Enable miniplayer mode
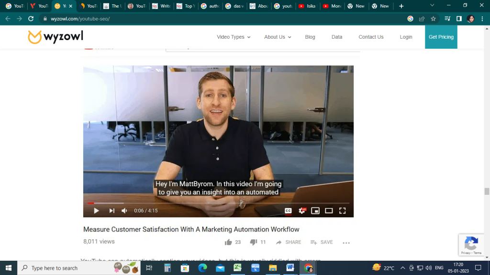This screenshot has height=275, width=490. click(x=315, y=211)
